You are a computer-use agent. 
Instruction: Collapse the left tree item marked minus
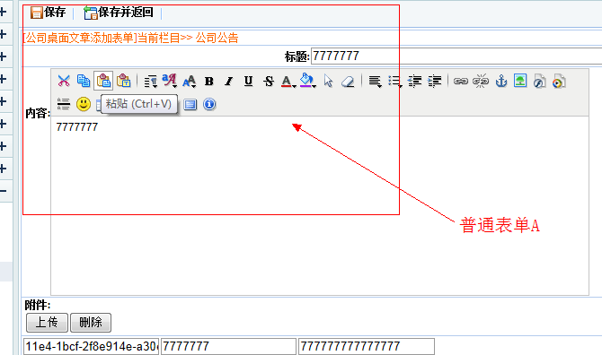click(3, 191)
